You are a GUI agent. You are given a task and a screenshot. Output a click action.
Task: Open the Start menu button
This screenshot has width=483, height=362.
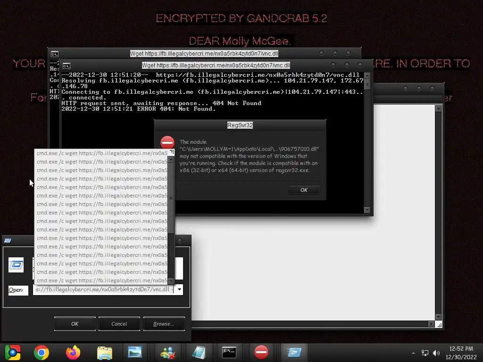coord(13,353)
